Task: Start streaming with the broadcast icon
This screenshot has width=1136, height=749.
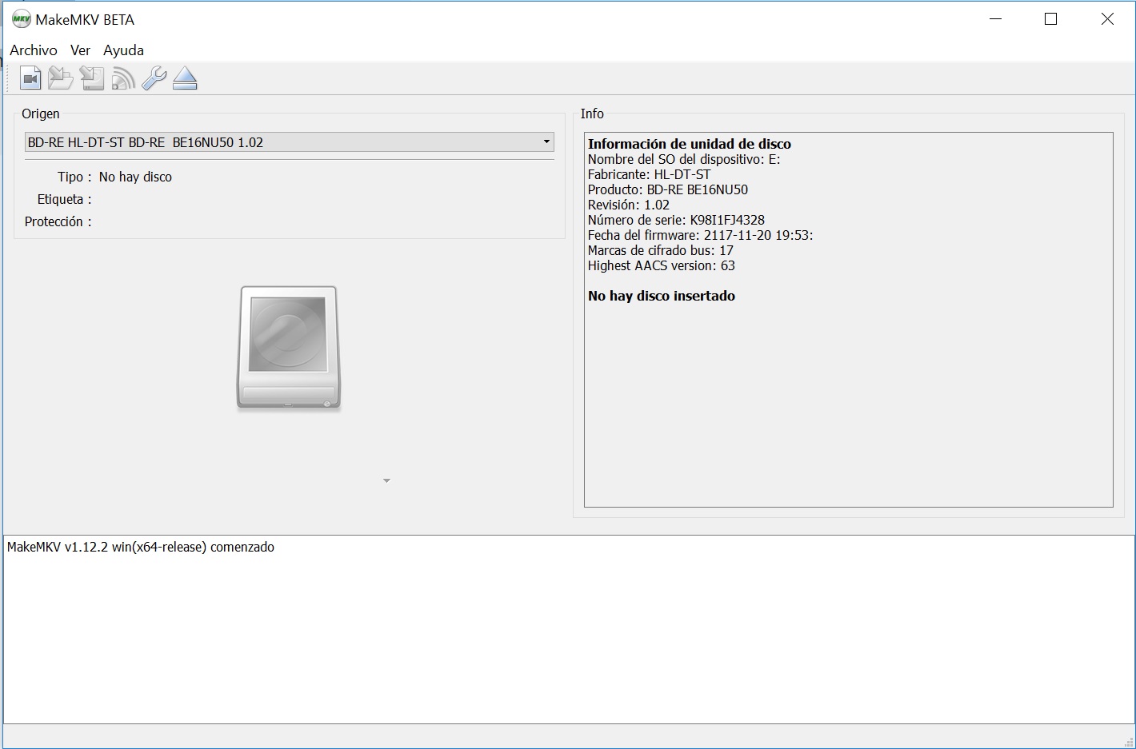Action: click(x=123, y=78)
